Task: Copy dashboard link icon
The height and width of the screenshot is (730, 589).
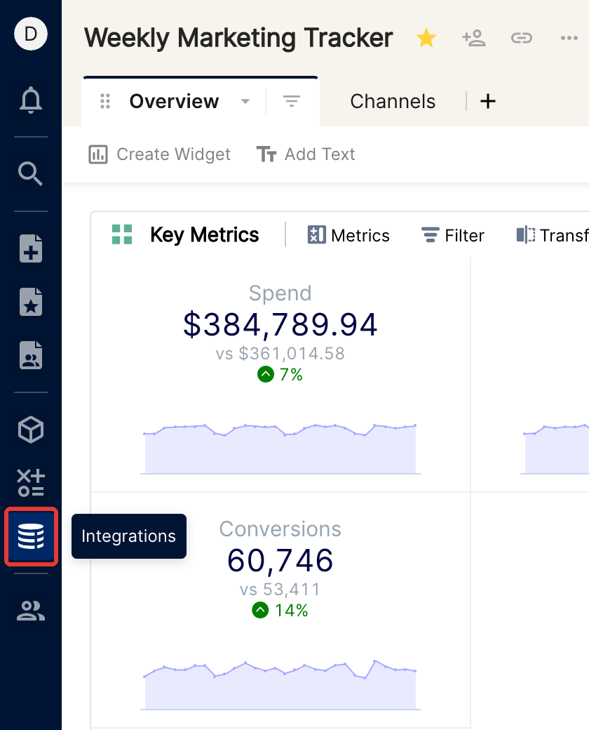Action: (522, 38)
